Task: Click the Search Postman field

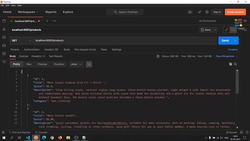Action: [125, 12]
